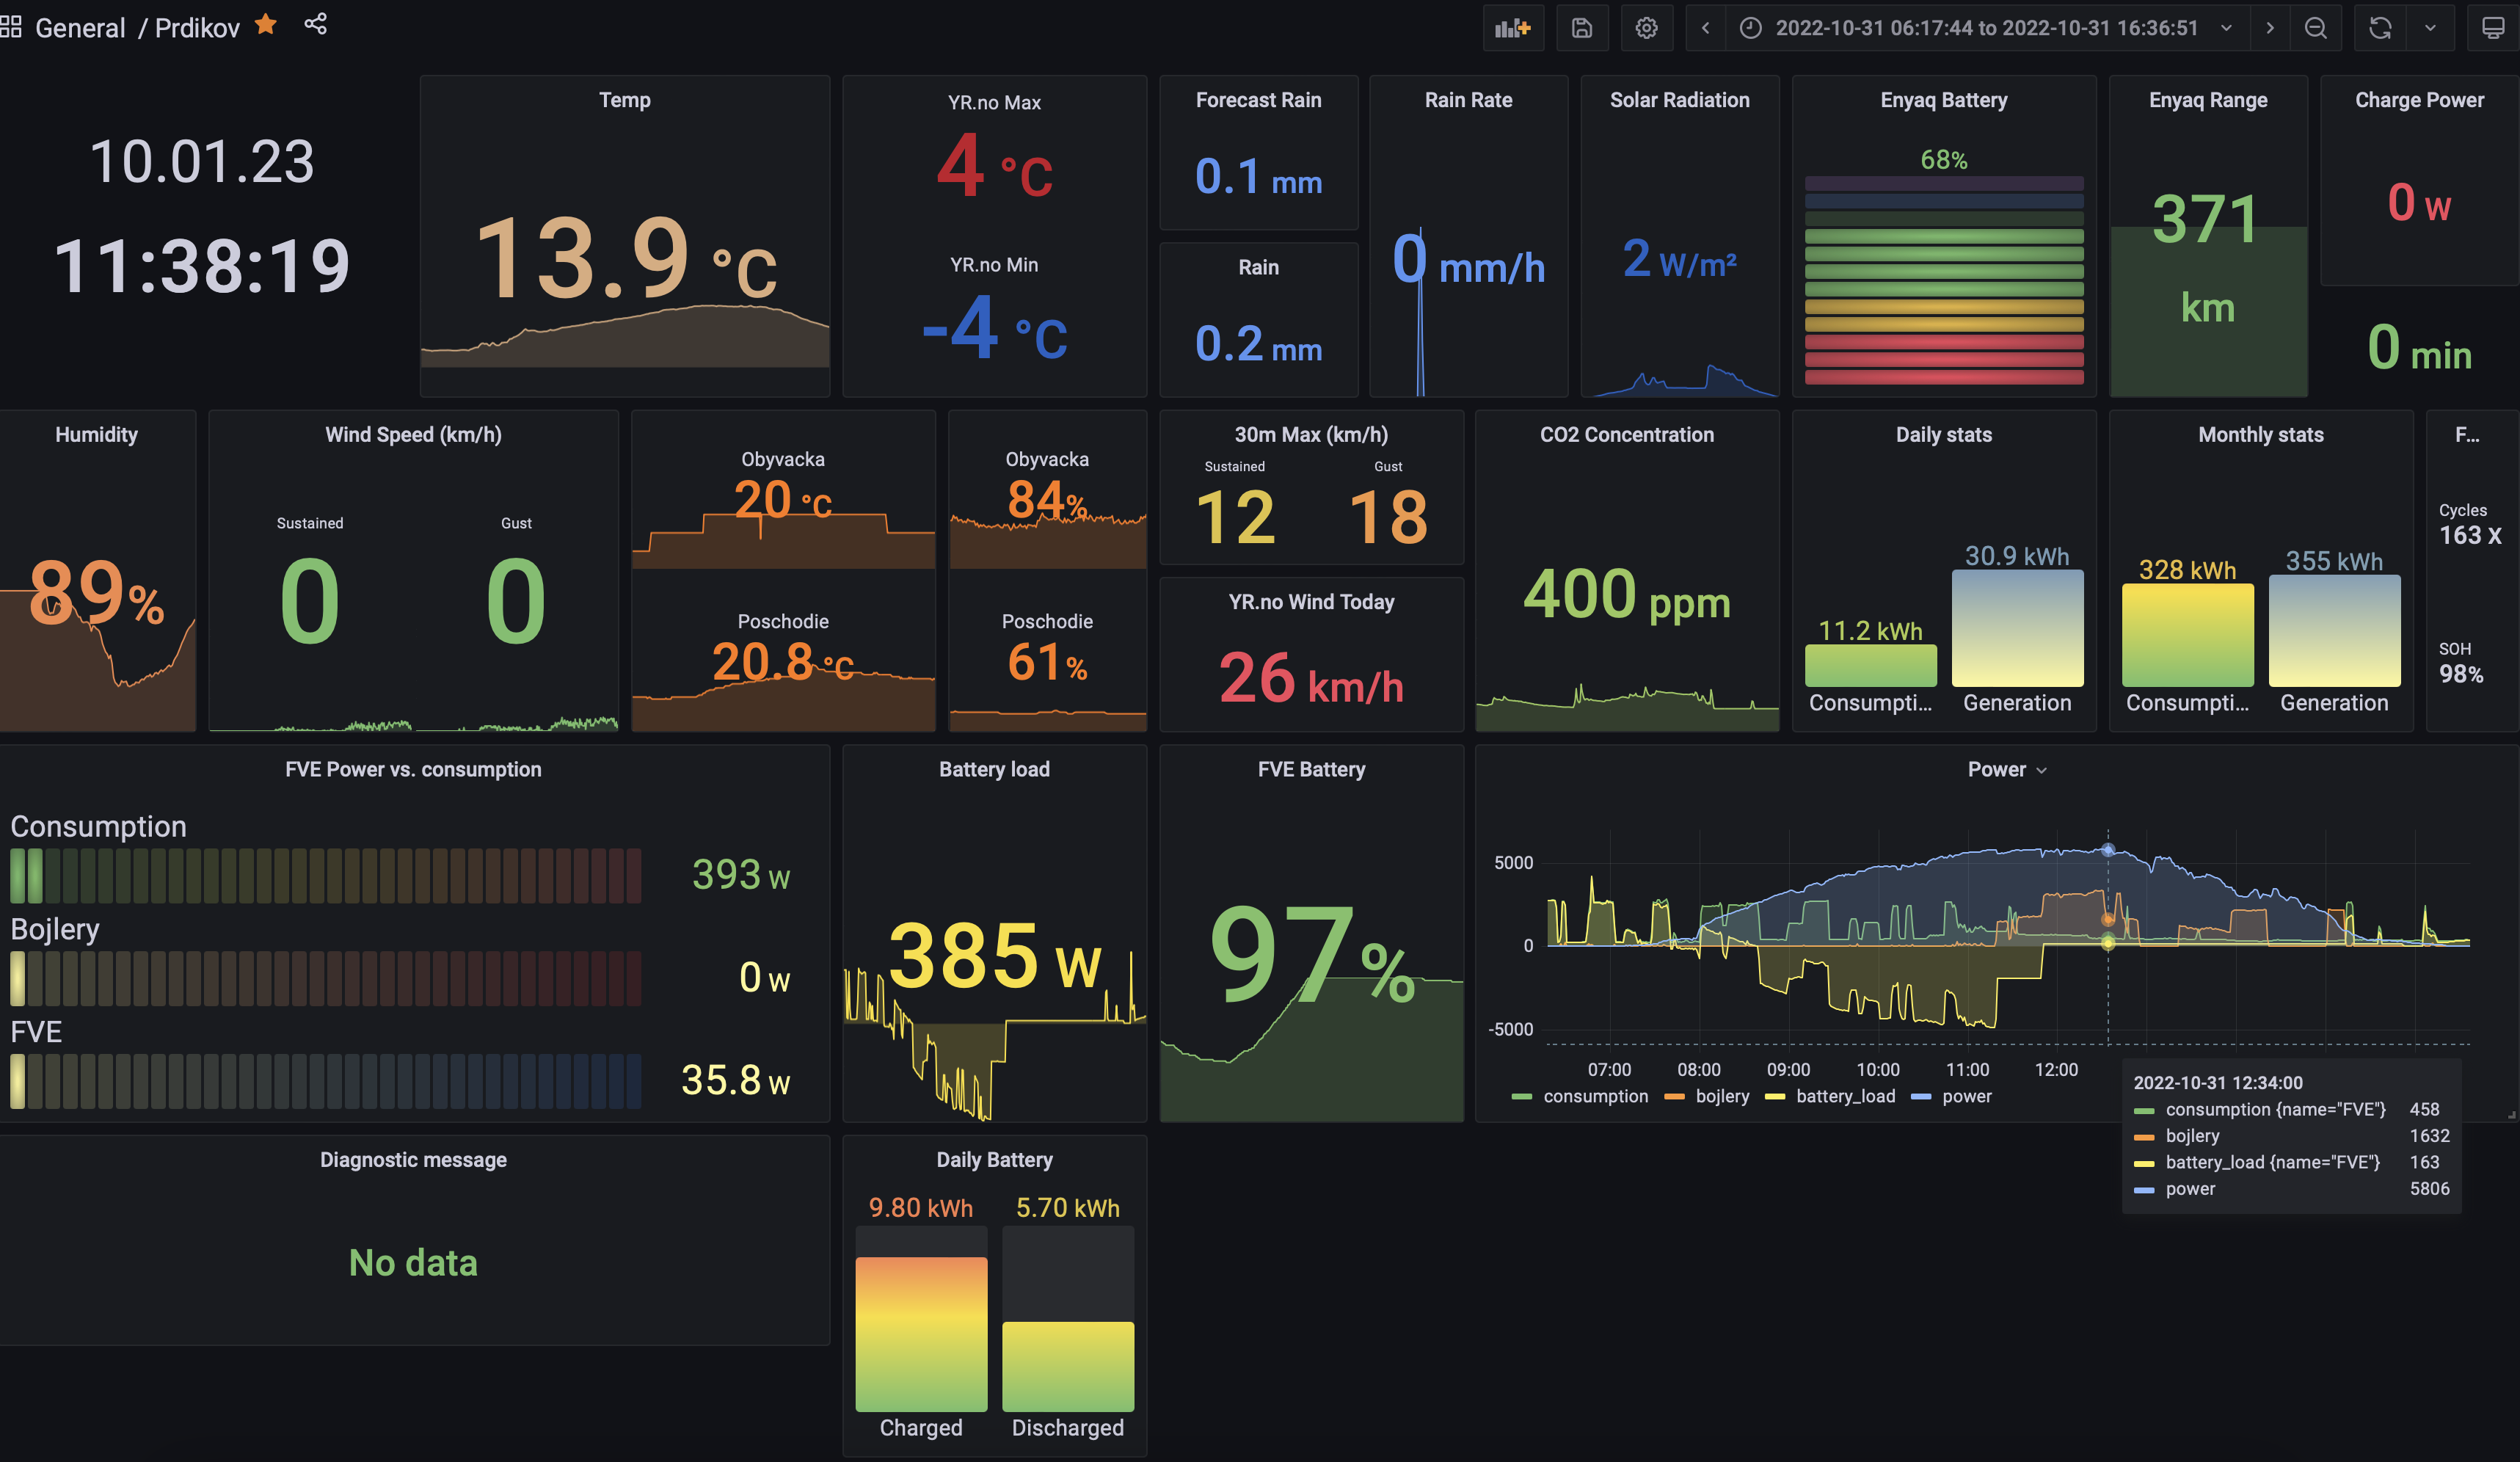The image size is (2520, 1462).
Task: Click the Bojlery LCD bar gauge
Action: [x=325, y=978]
